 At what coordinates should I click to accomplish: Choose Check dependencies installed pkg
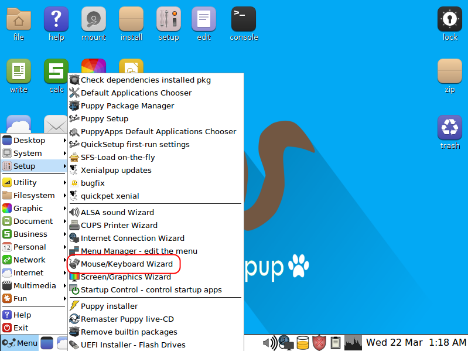156,80
